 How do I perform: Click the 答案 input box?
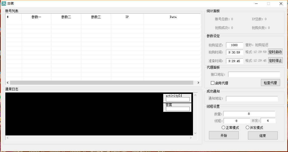pos(178,109)
